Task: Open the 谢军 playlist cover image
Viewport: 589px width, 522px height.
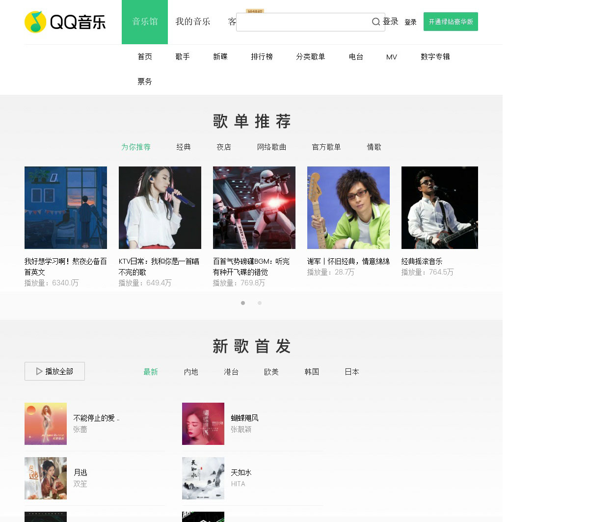Action: click(348, 208)
